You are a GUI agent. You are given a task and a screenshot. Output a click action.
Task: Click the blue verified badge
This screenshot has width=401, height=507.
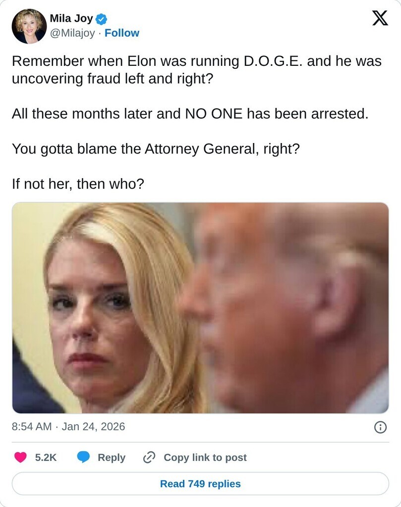coord(101,19)
